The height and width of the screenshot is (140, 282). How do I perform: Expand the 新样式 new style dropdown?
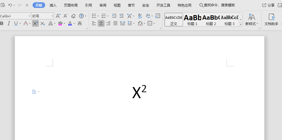251,19
